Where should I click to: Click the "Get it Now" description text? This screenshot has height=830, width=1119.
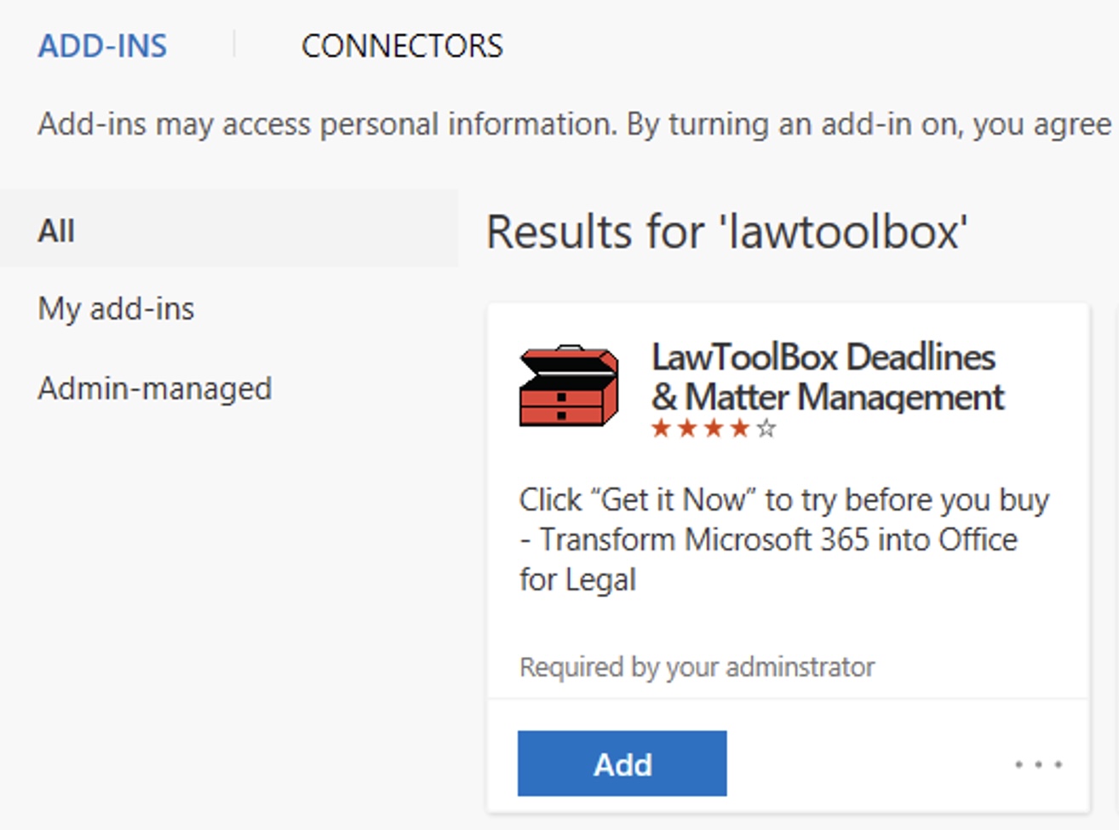point(784,539)
